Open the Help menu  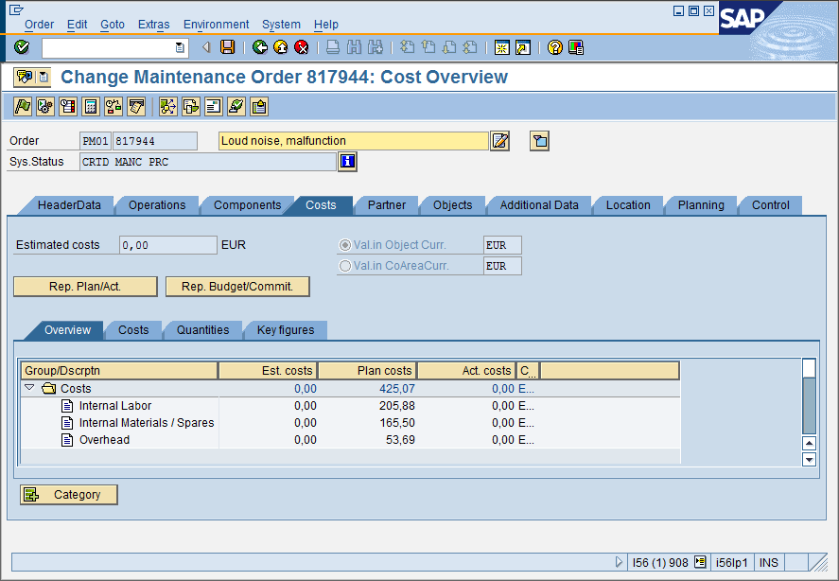tap(326, 25)
